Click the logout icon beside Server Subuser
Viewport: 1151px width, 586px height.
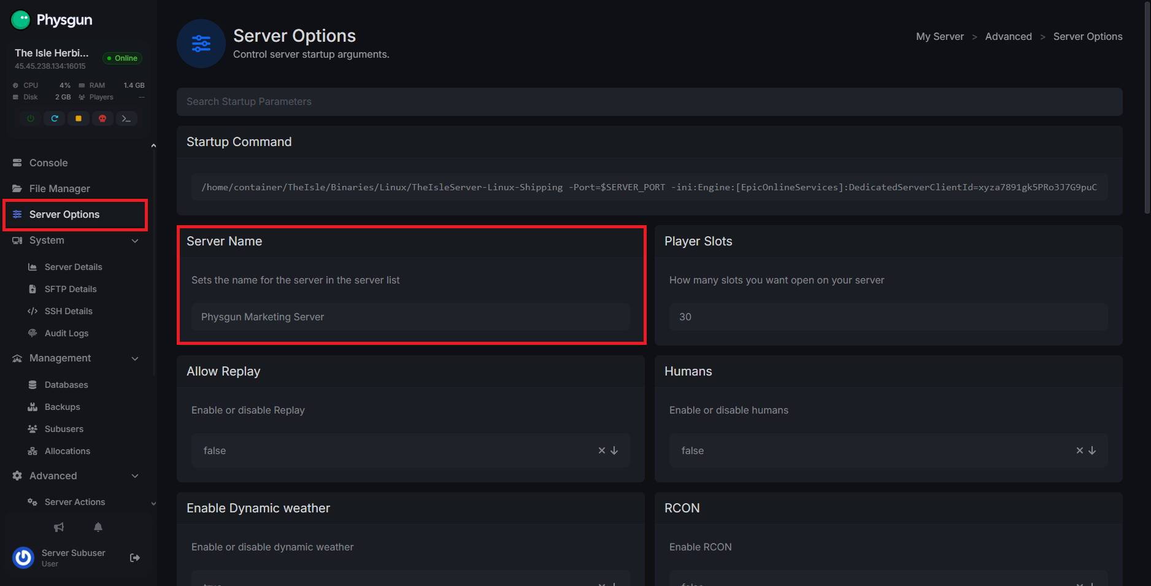click(135, 558)
